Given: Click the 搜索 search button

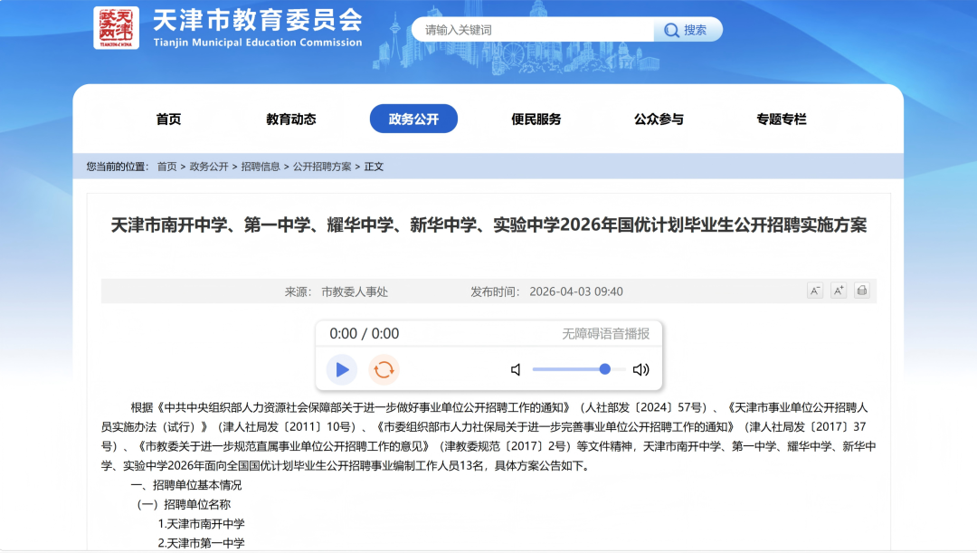Looking at the screenshot, I should coord(687,30).
